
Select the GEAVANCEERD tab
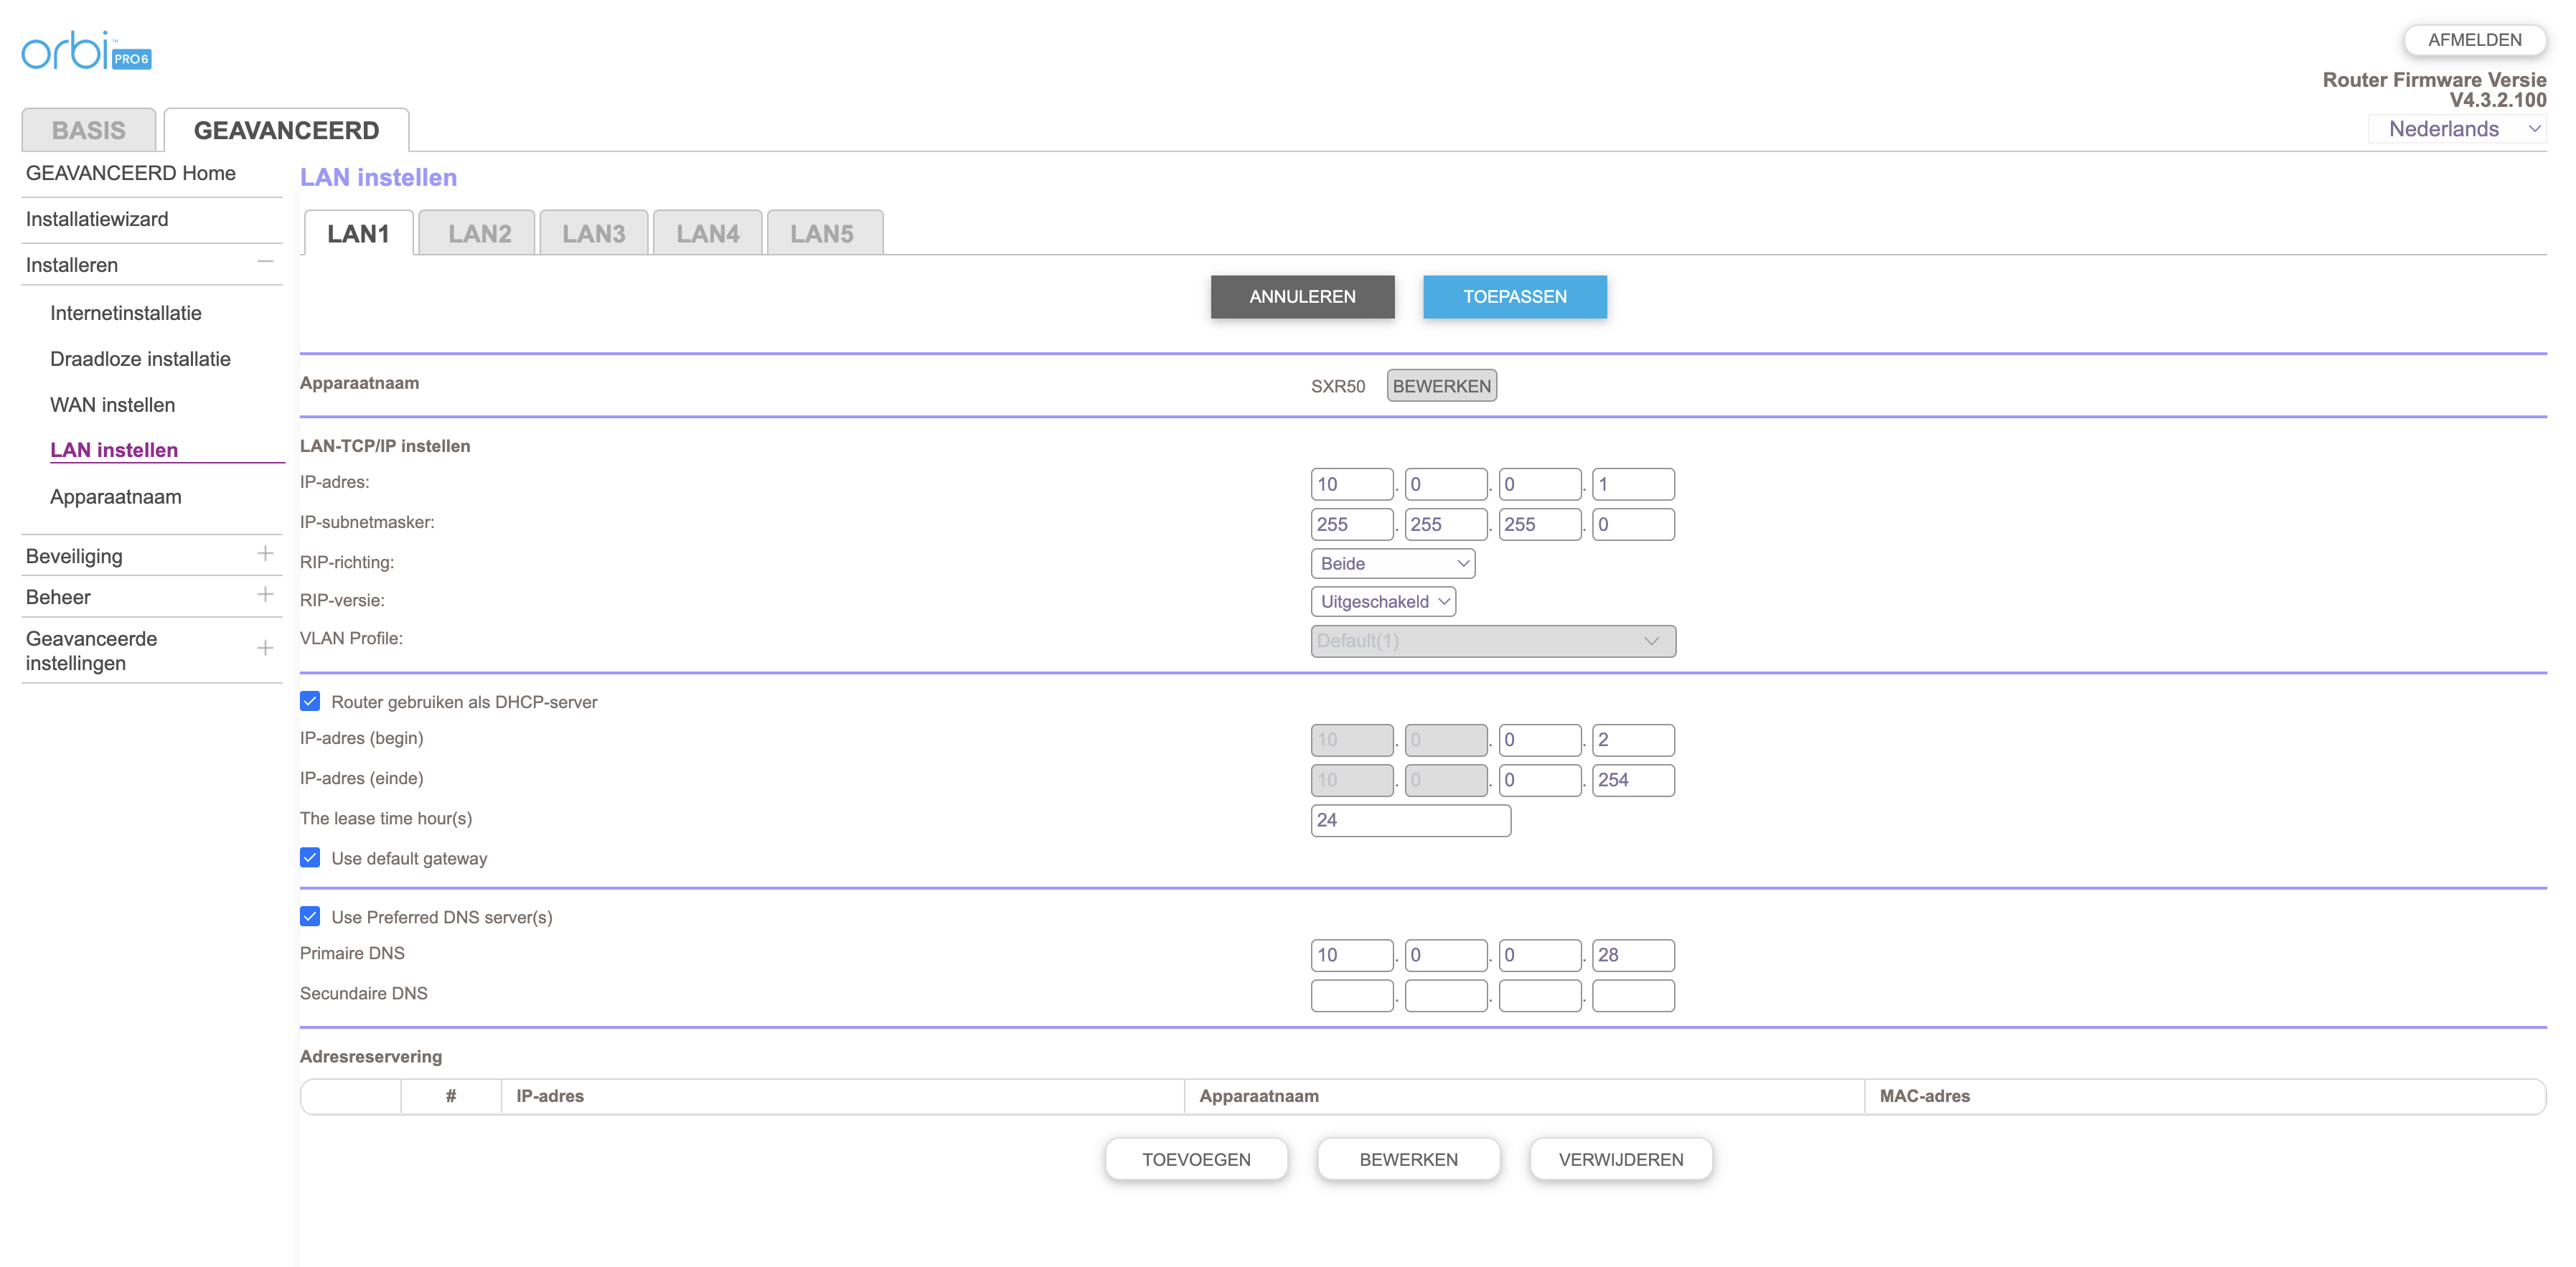pyautogui.click(x=287, y=130)
